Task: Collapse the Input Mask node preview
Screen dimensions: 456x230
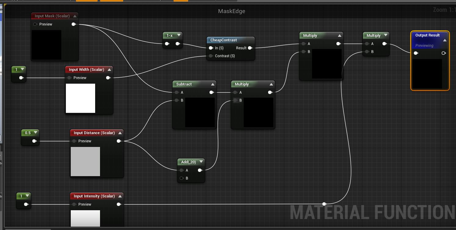Action: 75,16
